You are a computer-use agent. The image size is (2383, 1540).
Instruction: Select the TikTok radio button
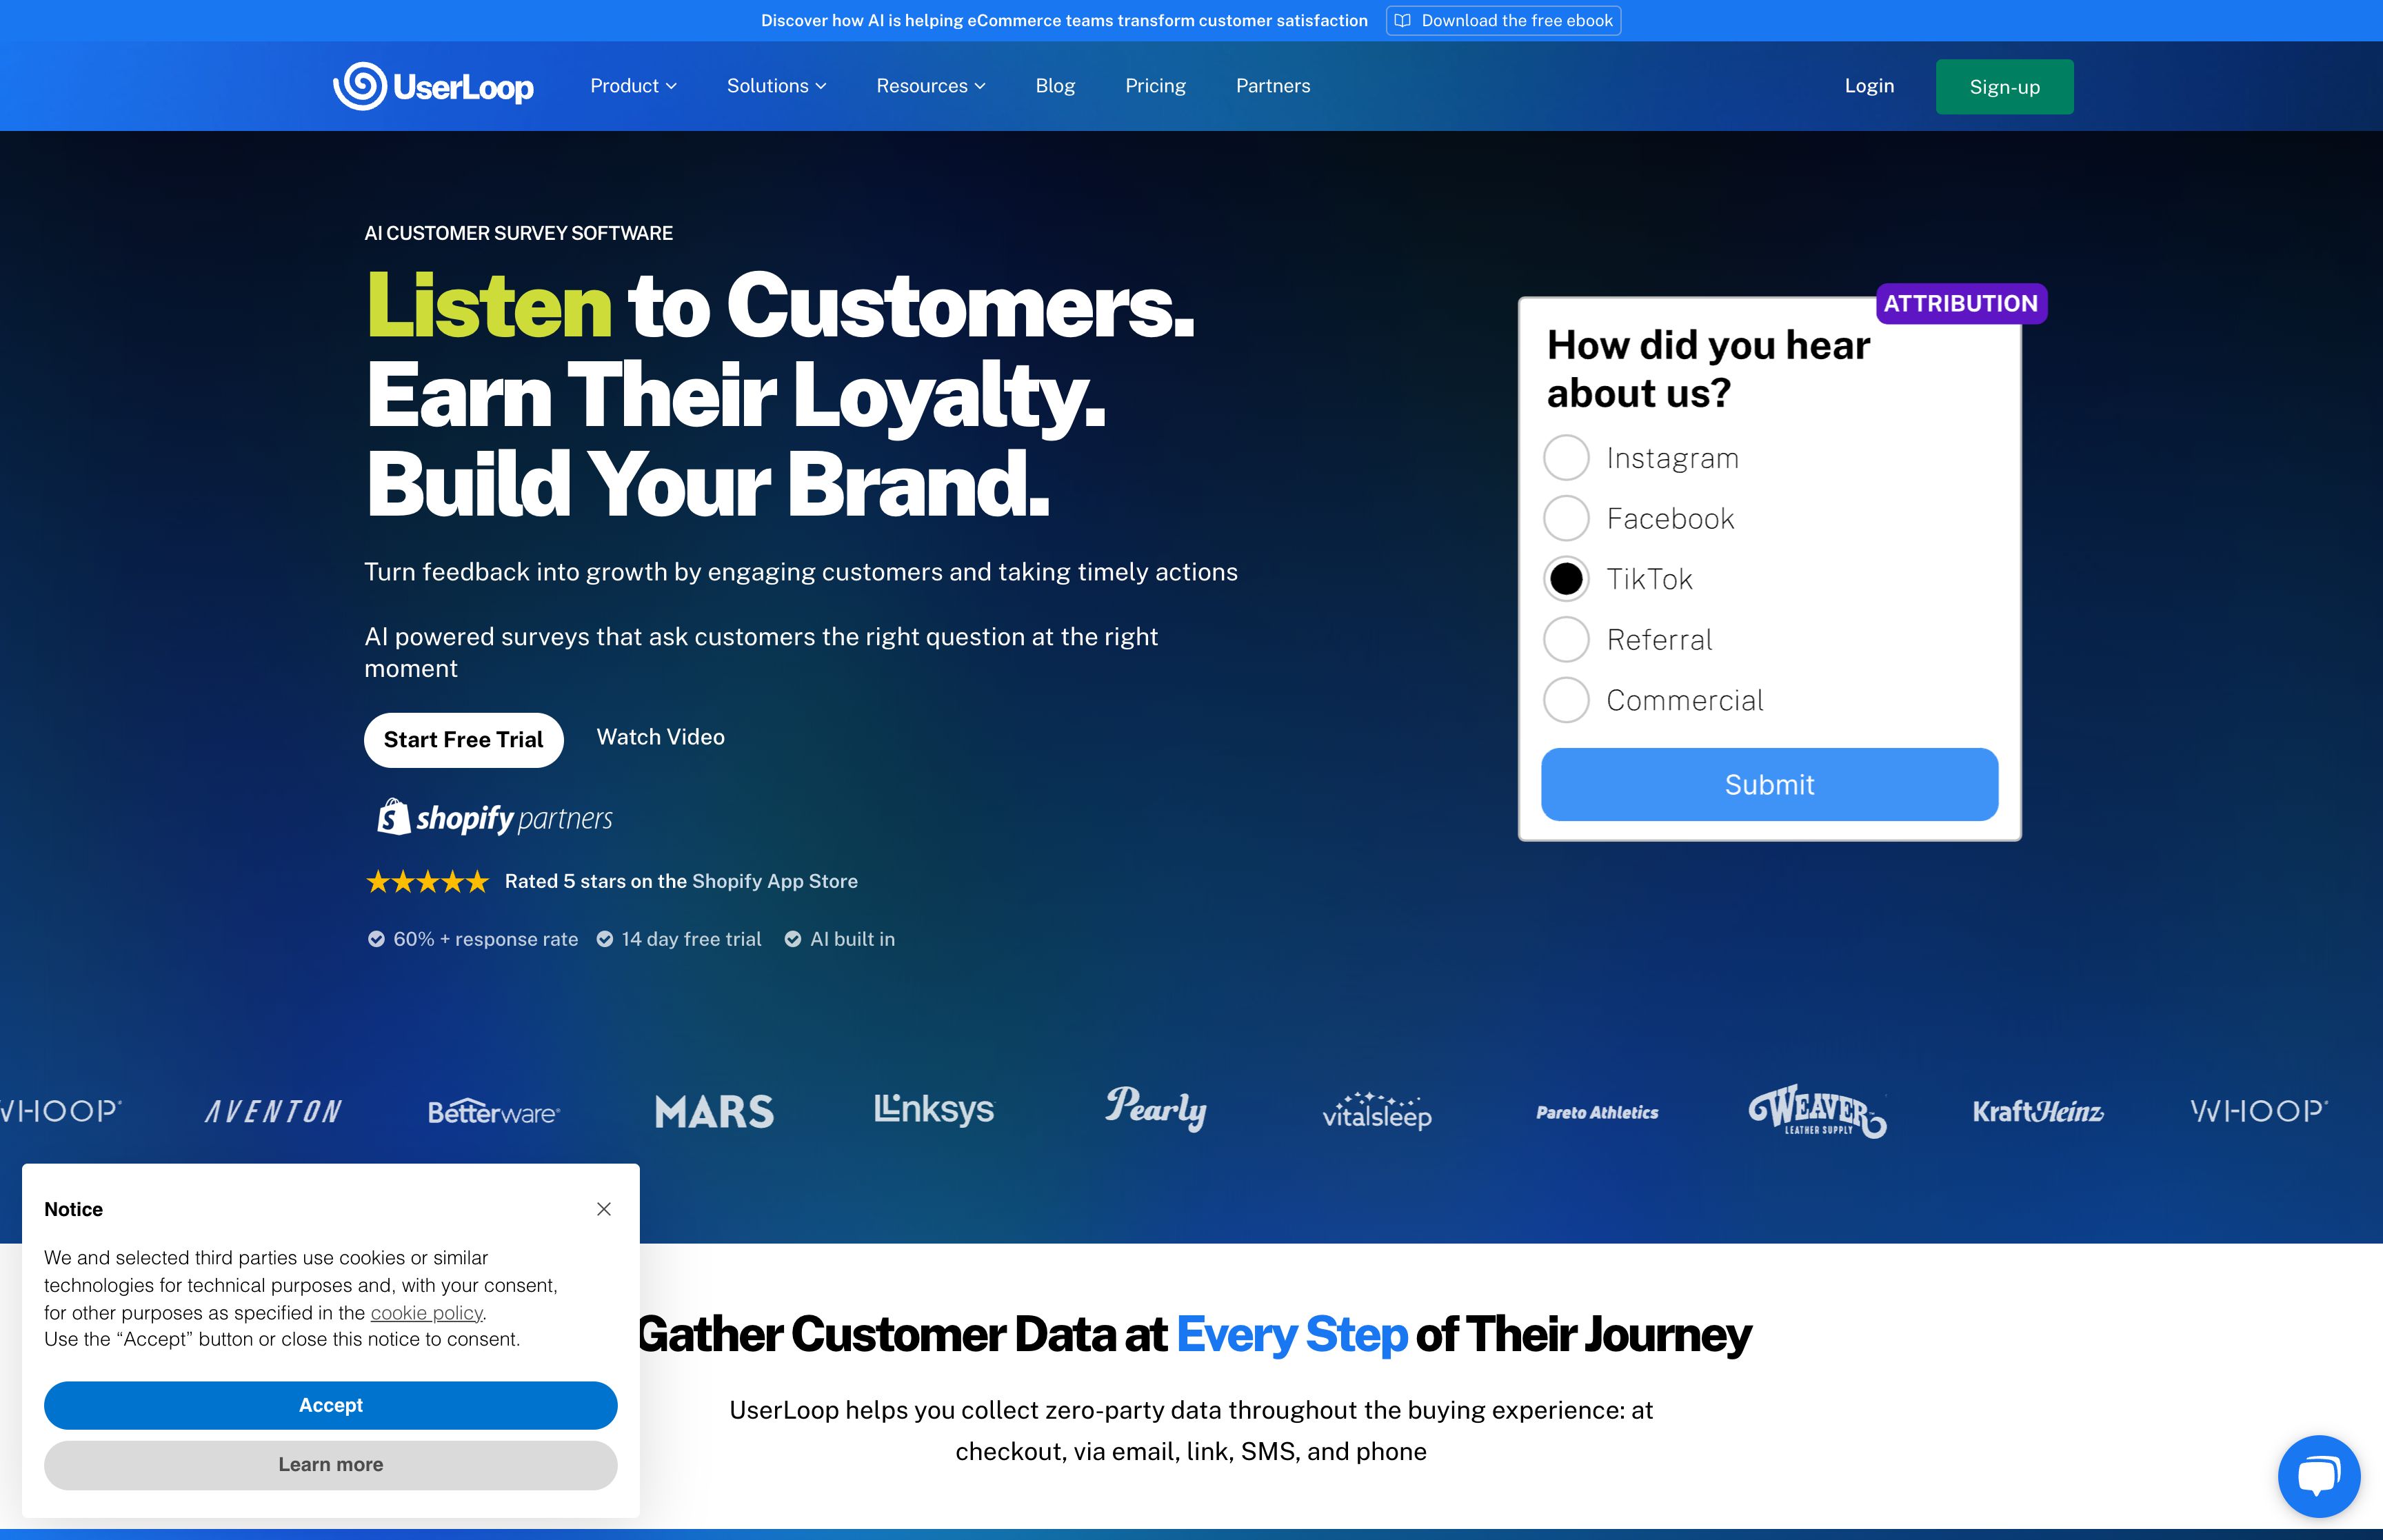1565,578
